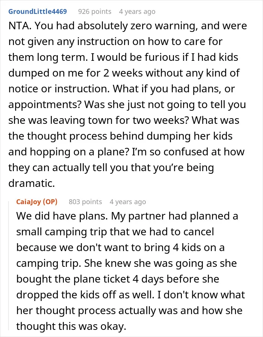This screenshot has height=337, width=263.
Task: Click the 926 points score label
Action: pos(95,11)
